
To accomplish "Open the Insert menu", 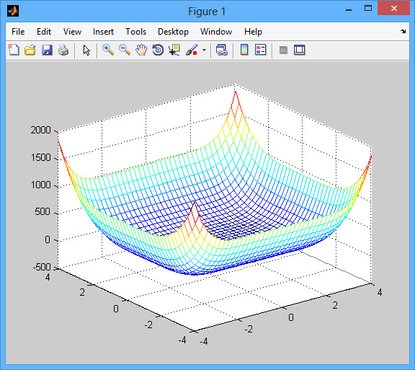I will coord(103,32).
